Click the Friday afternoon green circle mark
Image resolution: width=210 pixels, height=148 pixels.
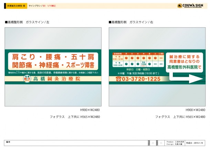(149, 64)
